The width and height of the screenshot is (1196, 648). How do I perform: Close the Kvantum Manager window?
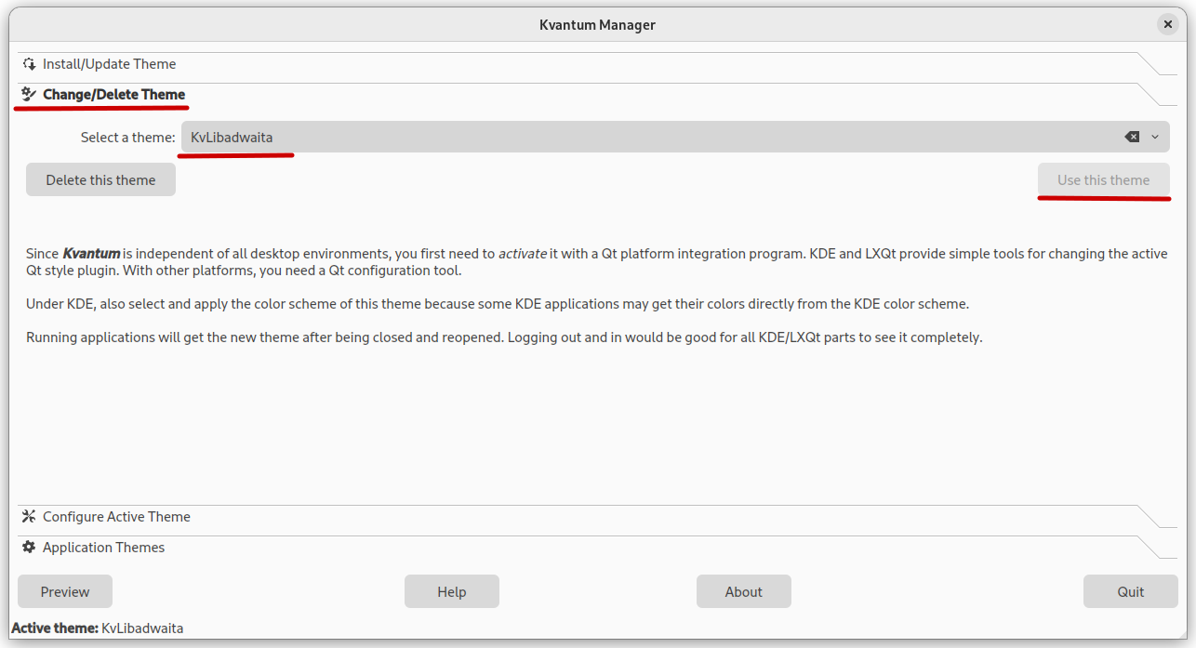tap(1168, 25)
